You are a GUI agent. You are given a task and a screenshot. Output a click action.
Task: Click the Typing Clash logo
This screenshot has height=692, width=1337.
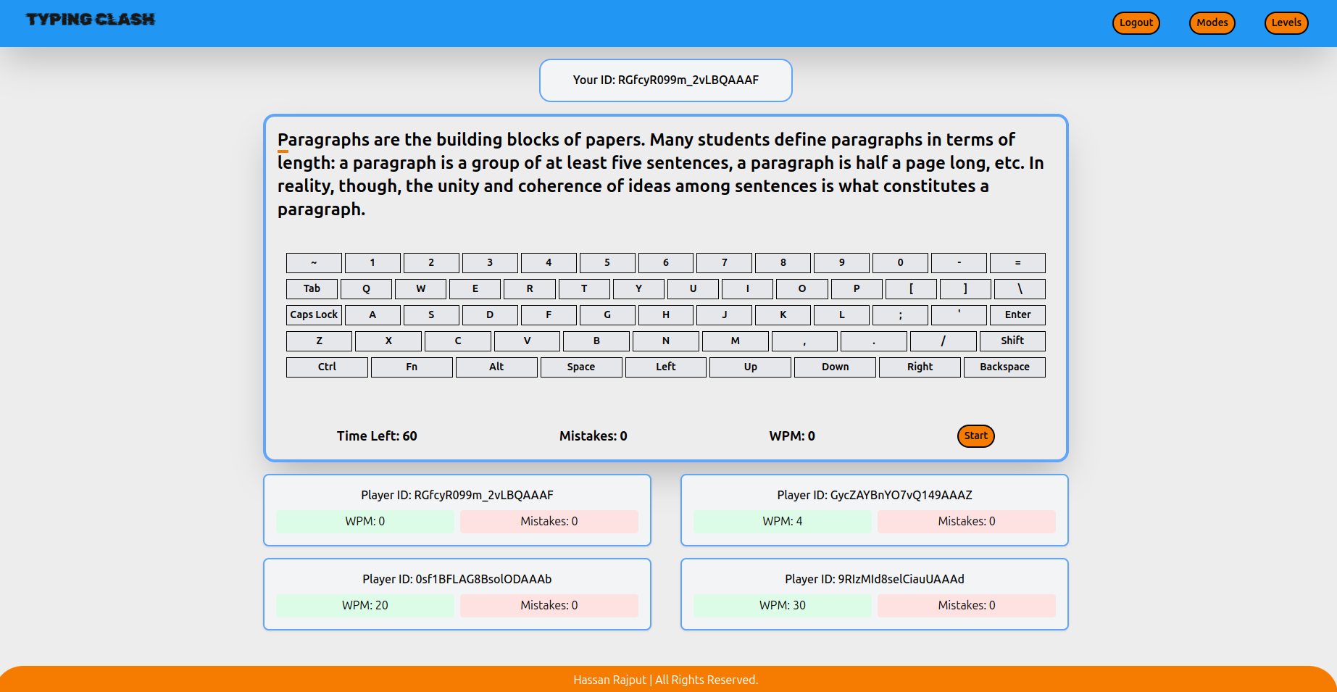pos(91,20)
